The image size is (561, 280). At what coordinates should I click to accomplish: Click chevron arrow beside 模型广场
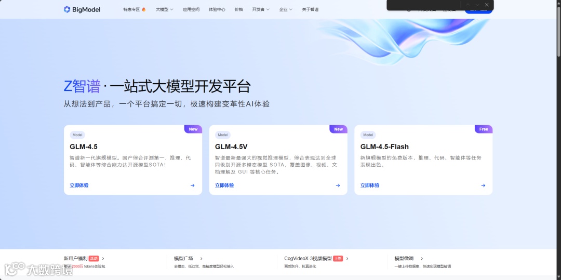[202, 259]
